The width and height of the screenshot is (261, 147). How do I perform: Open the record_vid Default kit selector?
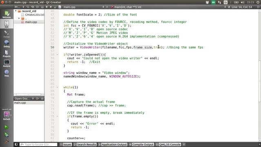point(7,114)
